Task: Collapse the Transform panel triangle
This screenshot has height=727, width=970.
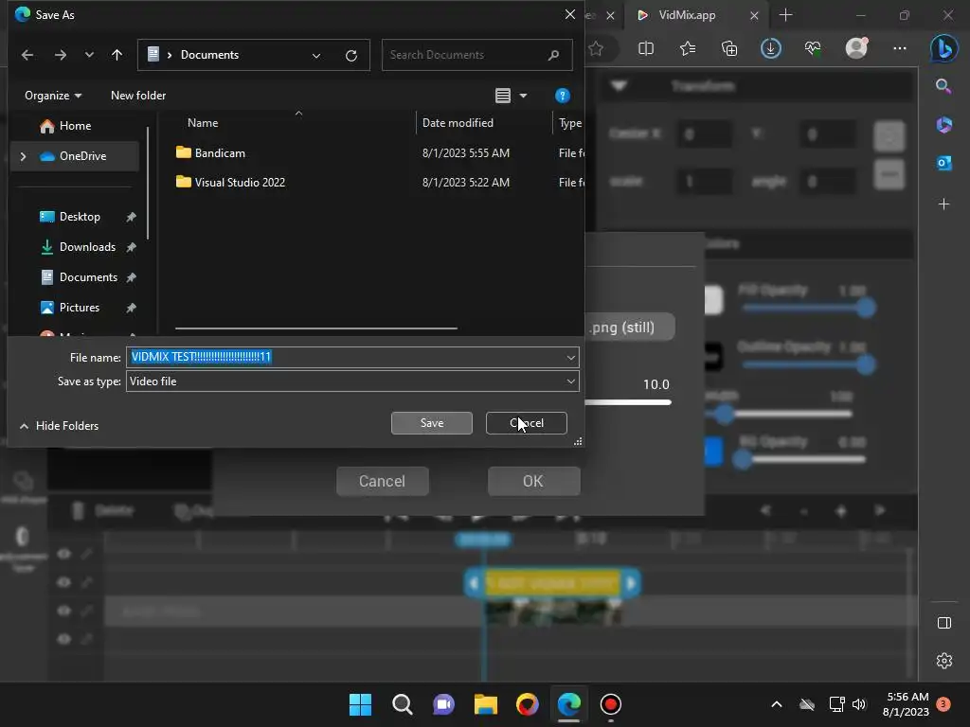Action: tap(620, 85)
